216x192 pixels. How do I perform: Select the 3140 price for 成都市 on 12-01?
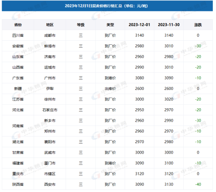coord(139,36)
